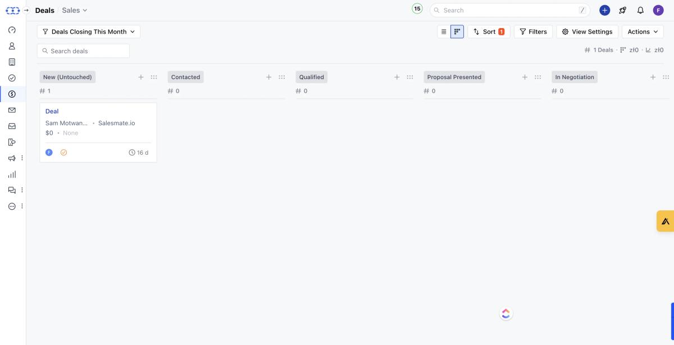Open Reports bar chart icon in sidebar
Image resolution: width=674 pixels, height=345 pixels.
click(12, 174)
